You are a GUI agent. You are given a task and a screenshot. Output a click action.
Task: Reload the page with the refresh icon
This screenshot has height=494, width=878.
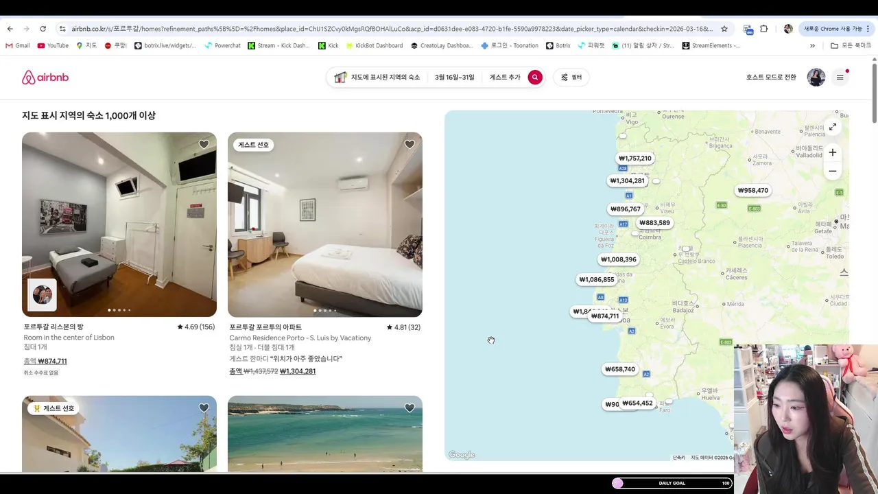[x=43, y=29]
